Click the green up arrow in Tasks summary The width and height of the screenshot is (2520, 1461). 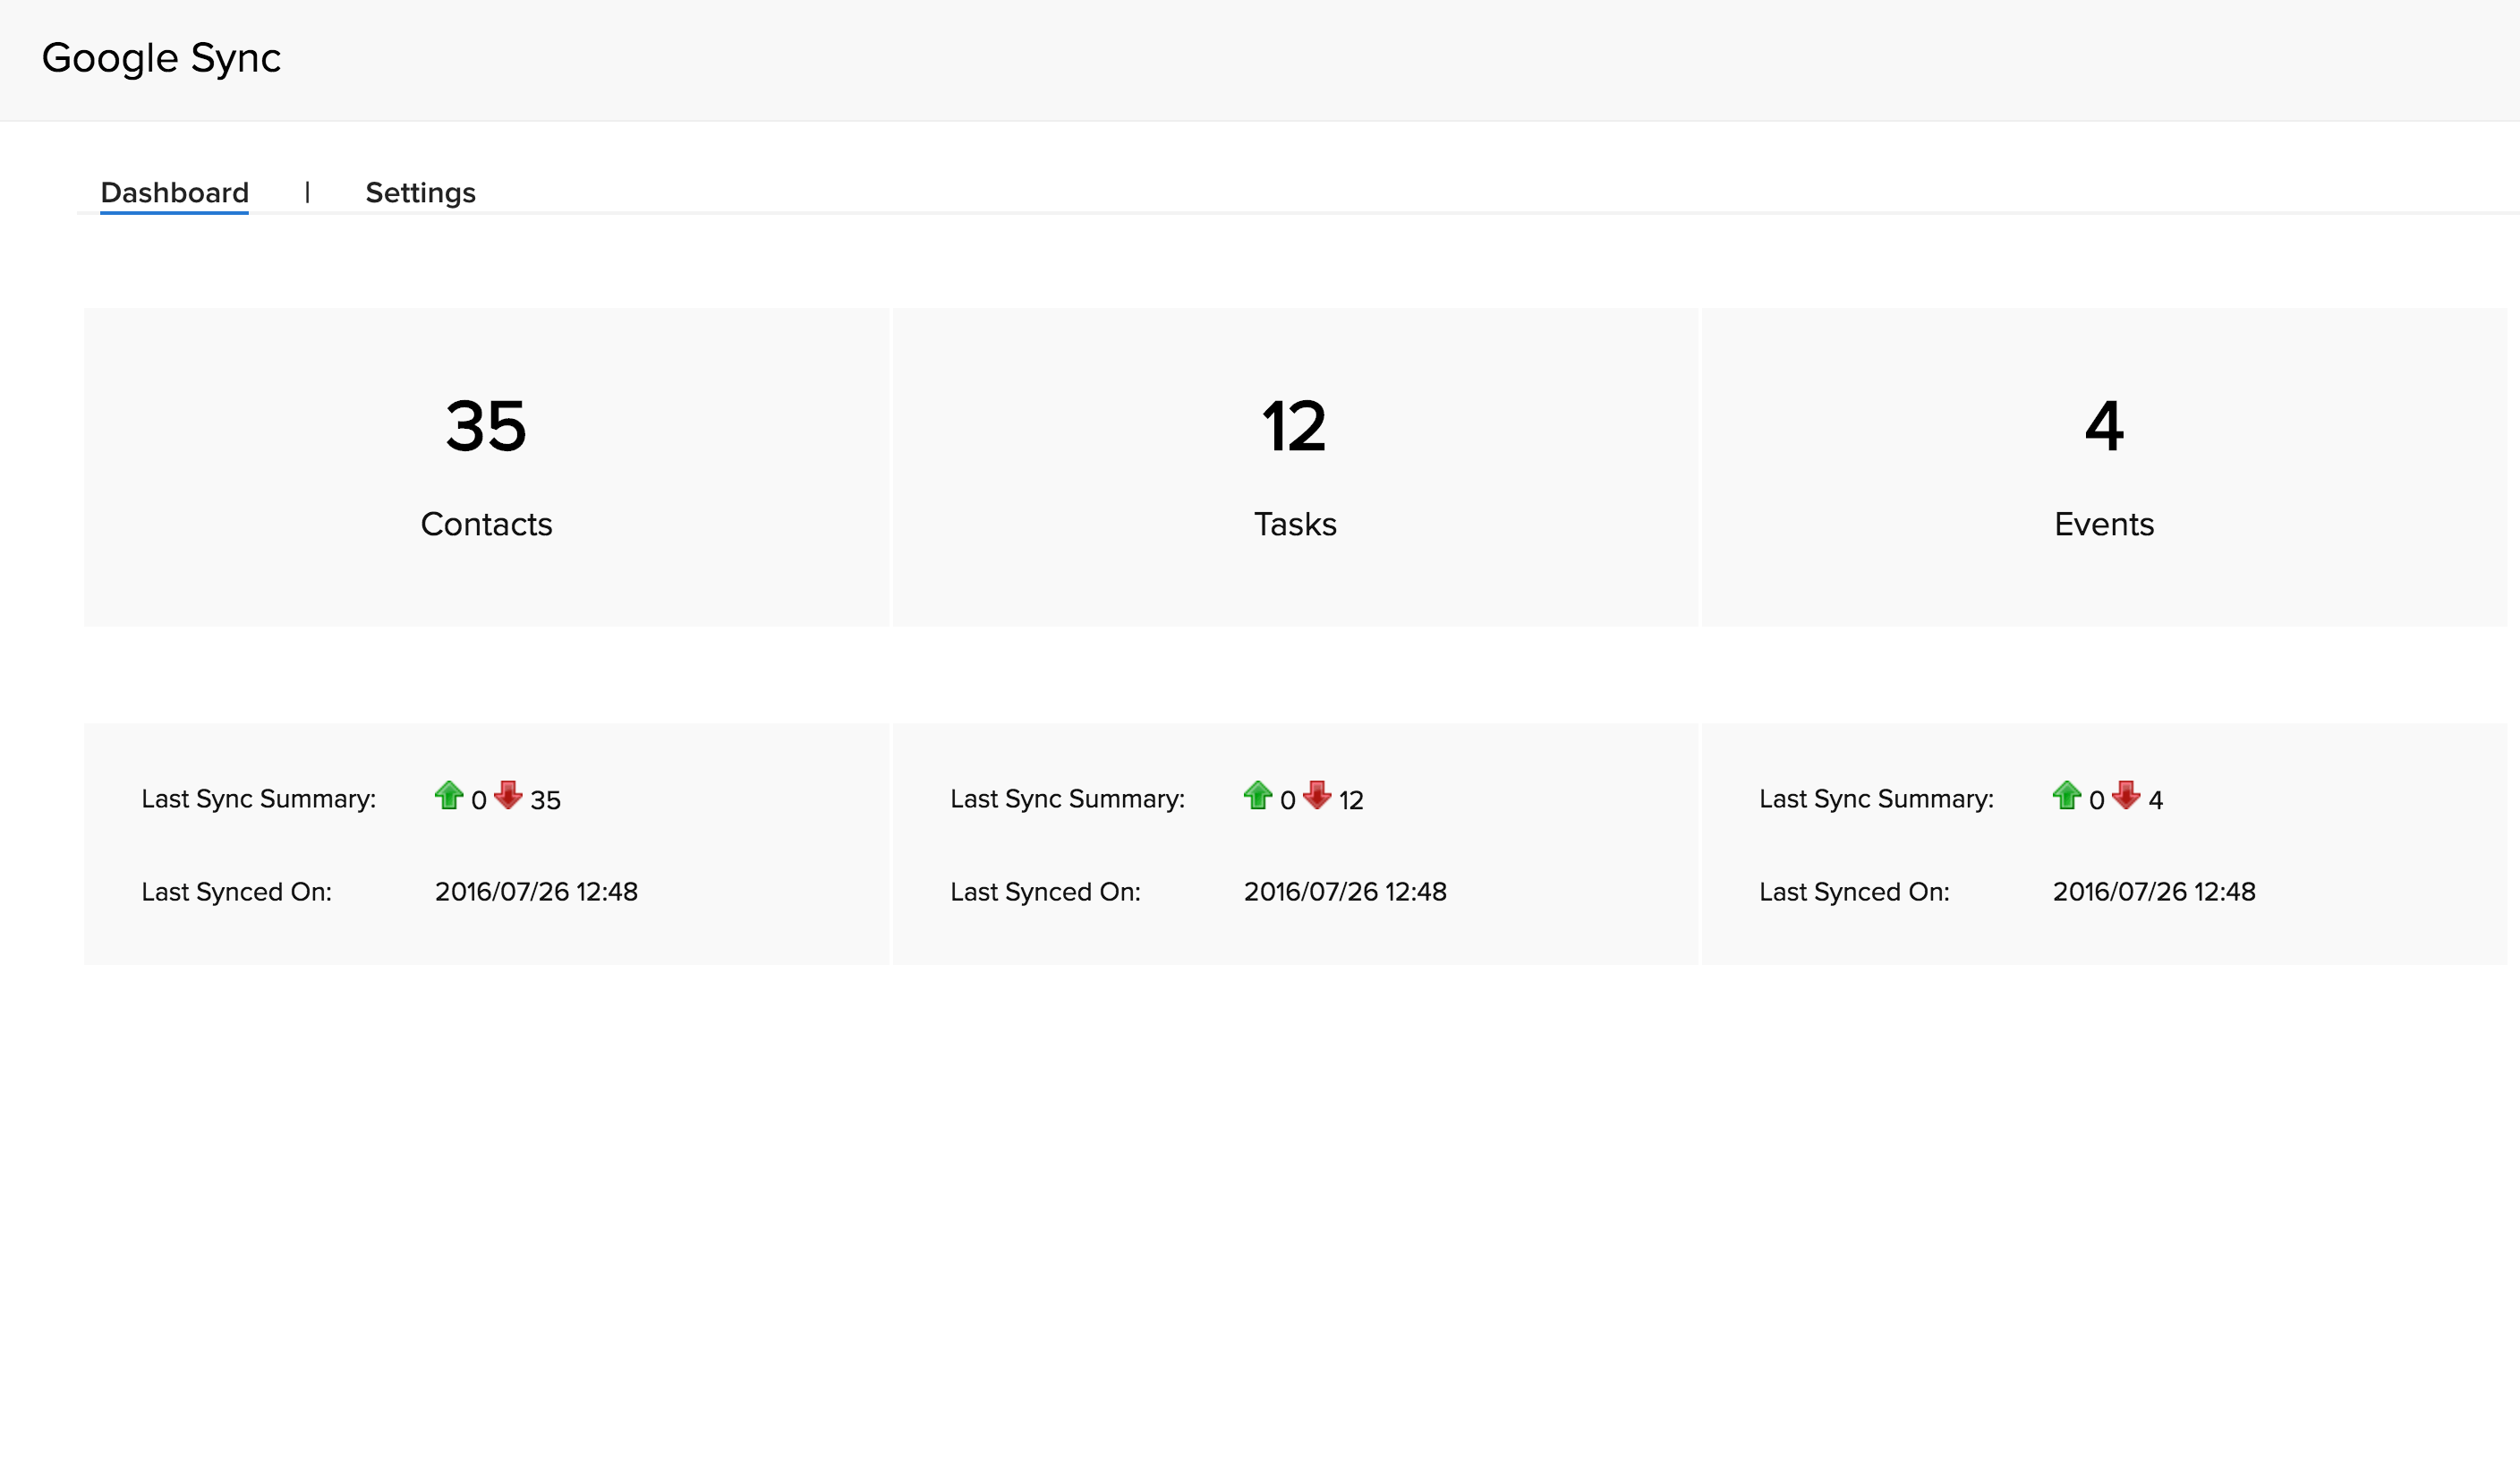[1258, 797]
